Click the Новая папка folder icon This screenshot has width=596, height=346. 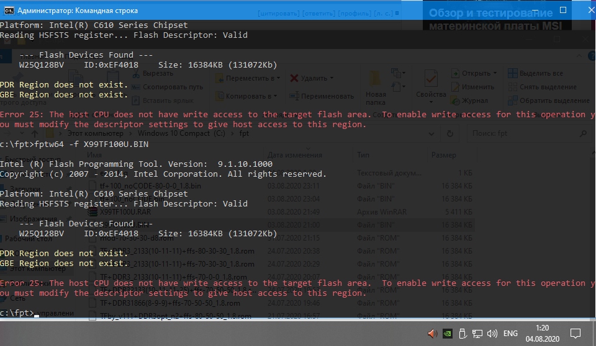tap(375, 79)
